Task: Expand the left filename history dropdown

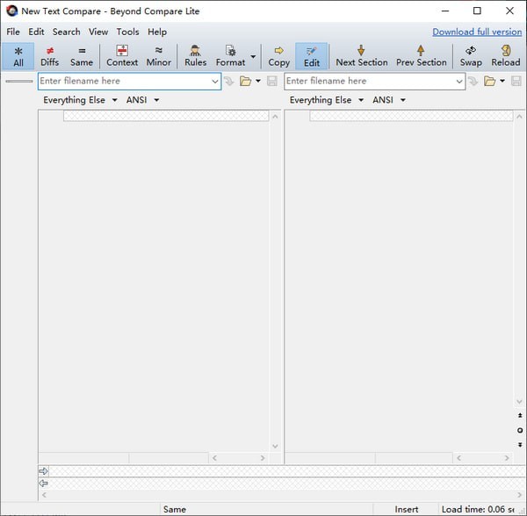Action: (x=215, y=82)
